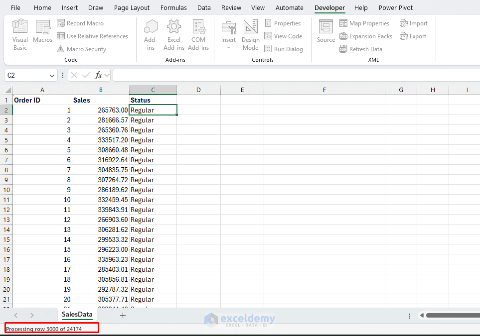This screenshot has width=480, height=336.
Task: Go to previous sheet arrow
Action: (x=16, y=315)
